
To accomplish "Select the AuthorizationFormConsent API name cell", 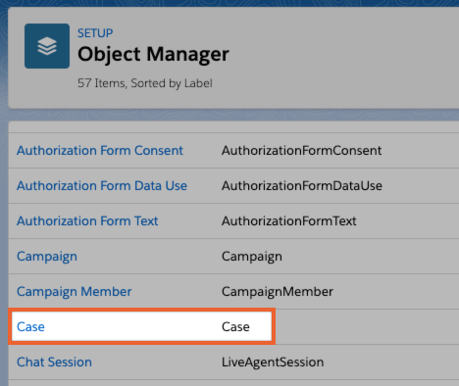I will pos(301,151).
